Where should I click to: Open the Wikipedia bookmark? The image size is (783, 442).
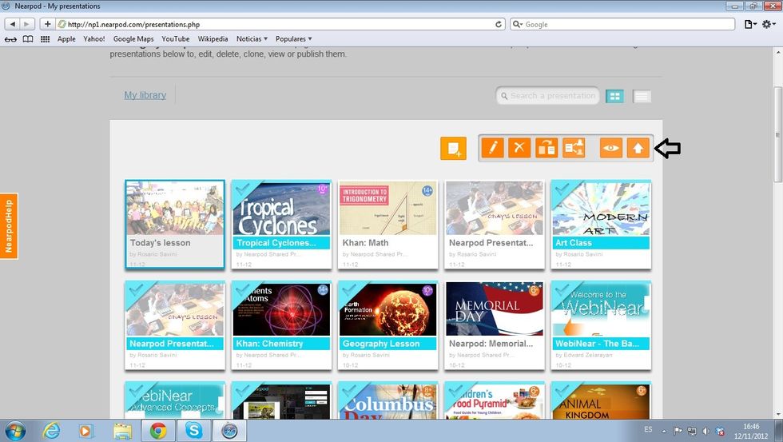[213, 39]
